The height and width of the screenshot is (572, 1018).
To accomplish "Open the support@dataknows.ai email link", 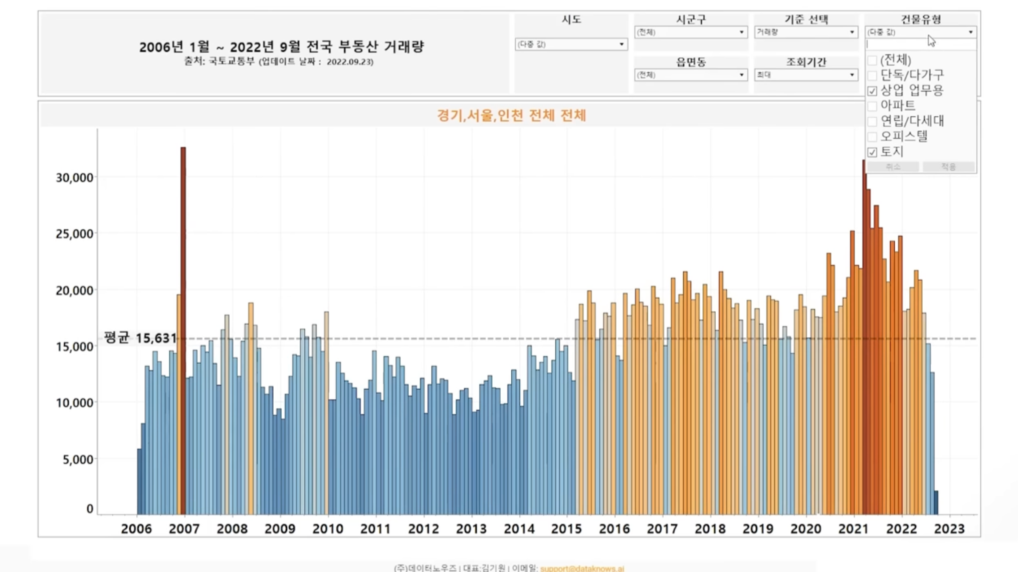I will pyautogui.click(x=582, y=568).
